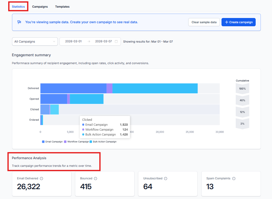The height and width of the screenshot is (199, 272).
Task: Select the Statistics tab
Action: click(x=18, y=7)
